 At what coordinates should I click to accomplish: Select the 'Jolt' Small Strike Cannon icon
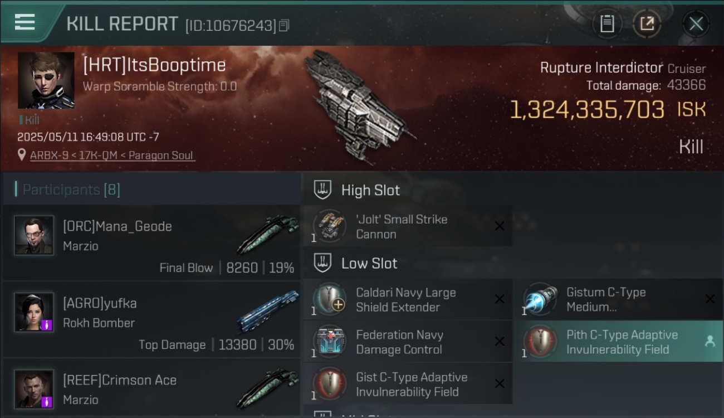330,226
